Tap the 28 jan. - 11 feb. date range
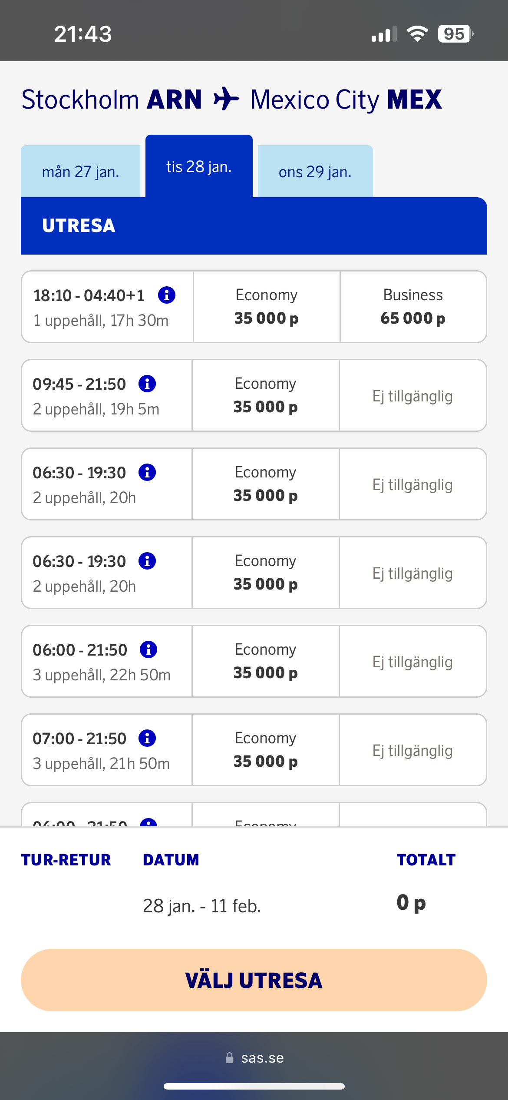 coord(202,906)
